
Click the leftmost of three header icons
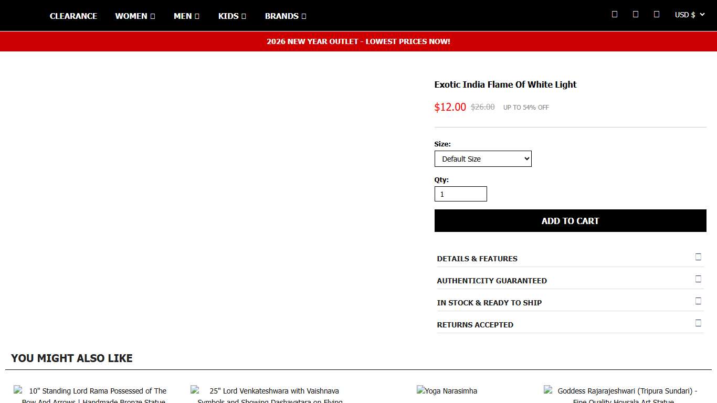coord(615,14)
